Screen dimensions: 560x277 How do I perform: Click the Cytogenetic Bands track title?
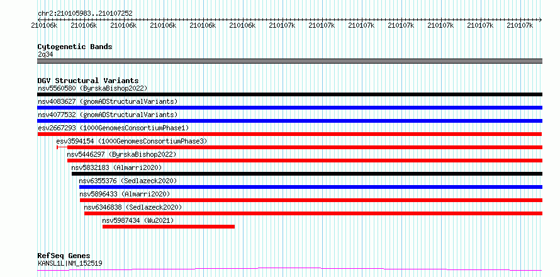[75, 47]
